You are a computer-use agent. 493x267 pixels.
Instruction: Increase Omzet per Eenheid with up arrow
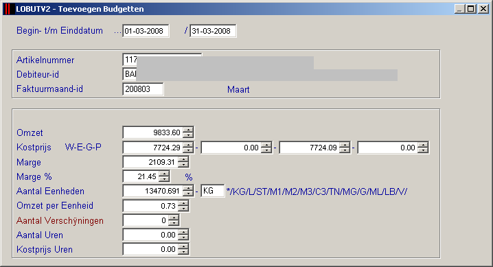pyautogui.click(x=183, y=203)
